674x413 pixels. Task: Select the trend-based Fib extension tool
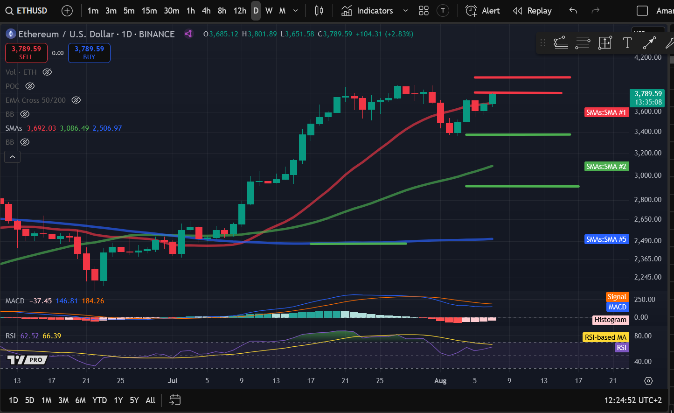[561, 43]
